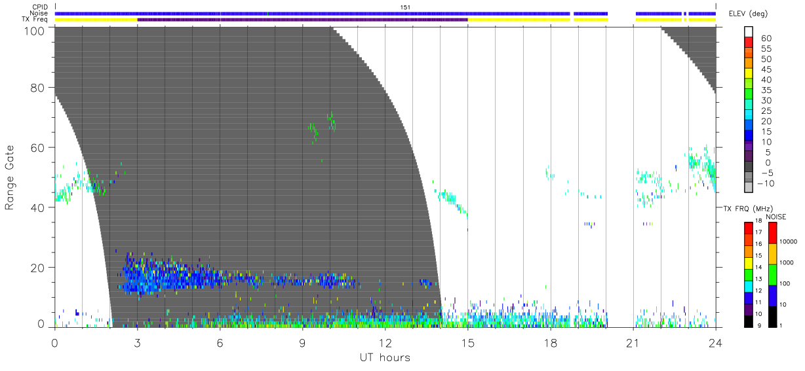This screenshot has width=805, height=371.
Task: Click the Range Gate tick label 20
Action: coord(37,268)
